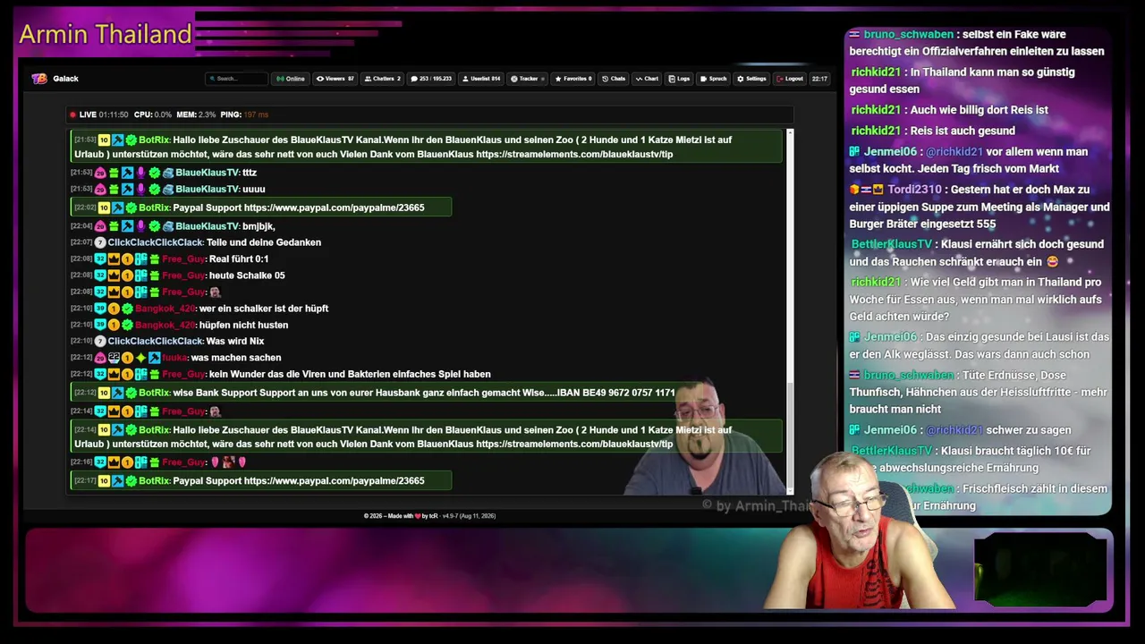
Task: Click ClickClackClickClack on "Teile und deine Gedanken"
Action: click(x=156, y=242)
